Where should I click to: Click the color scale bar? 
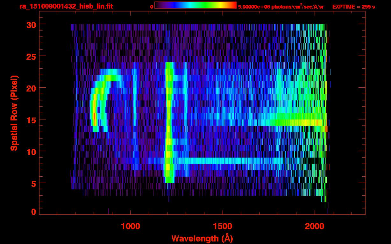click(x=195, y=5)
